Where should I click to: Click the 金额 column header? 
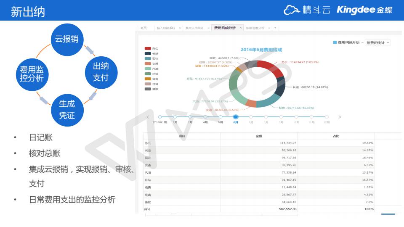click(259, 136)
